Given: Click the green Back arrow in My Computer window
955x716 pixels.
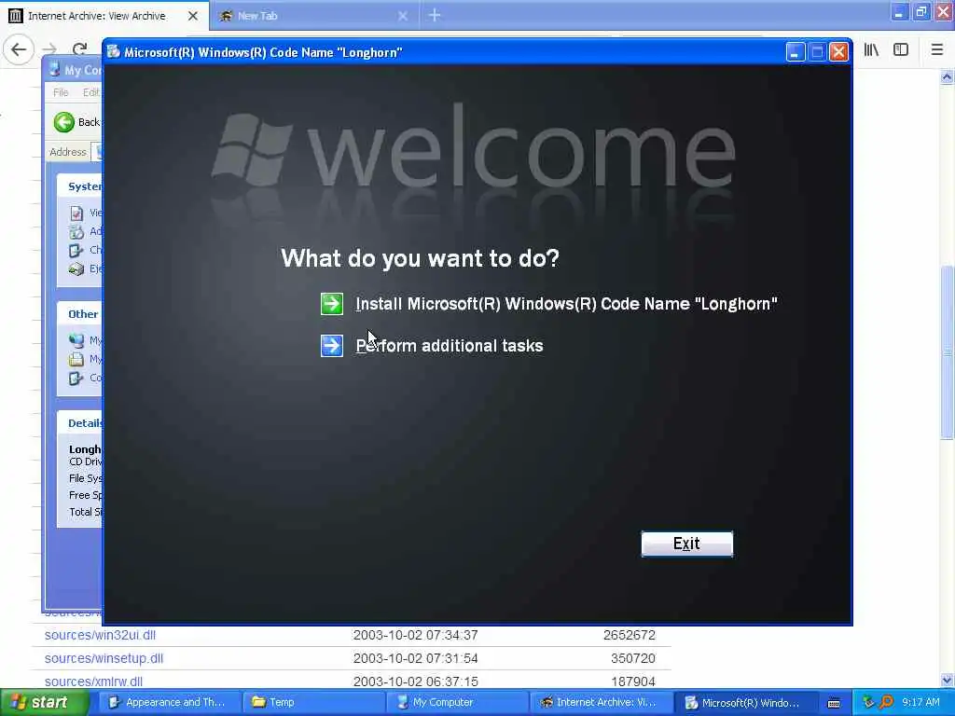Looking at the screenshot, I should (x=64, y=122).
